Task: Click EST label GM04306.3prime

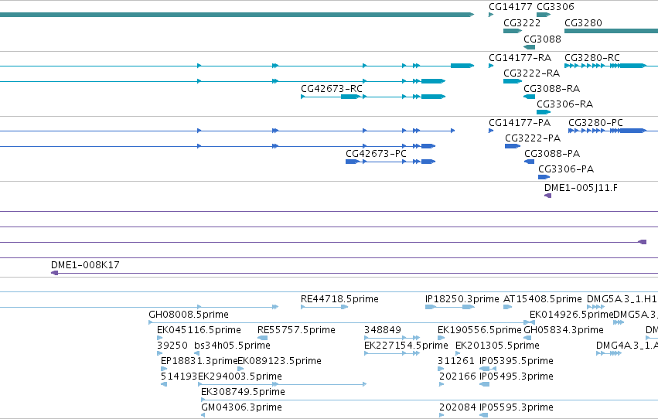Action: point(241,408)
